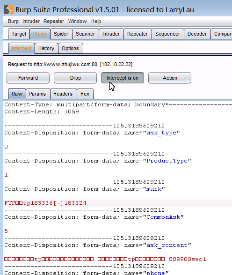Click the CommonAsk parameter name
The image size is (232, 275).
pos(163,217)
